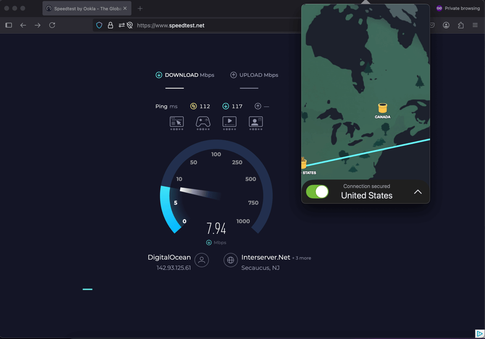Viewport: 485px width, 339px height.
Task: Click the gaming controller quality icon
Action: (x=203, y=123)
